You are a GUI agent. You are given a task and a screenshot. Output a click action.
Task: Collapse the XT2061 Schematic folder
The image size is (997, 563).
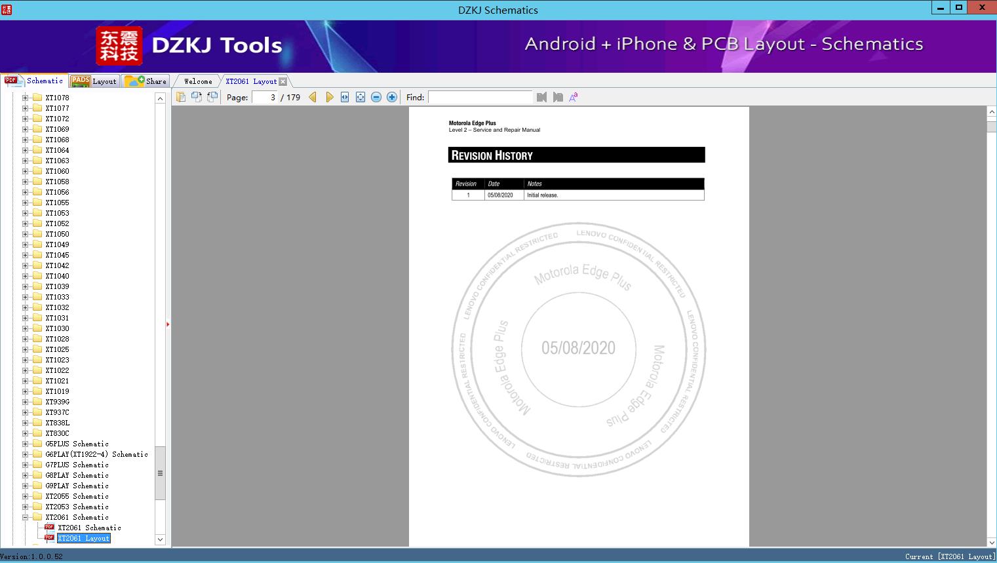point(25,517)
